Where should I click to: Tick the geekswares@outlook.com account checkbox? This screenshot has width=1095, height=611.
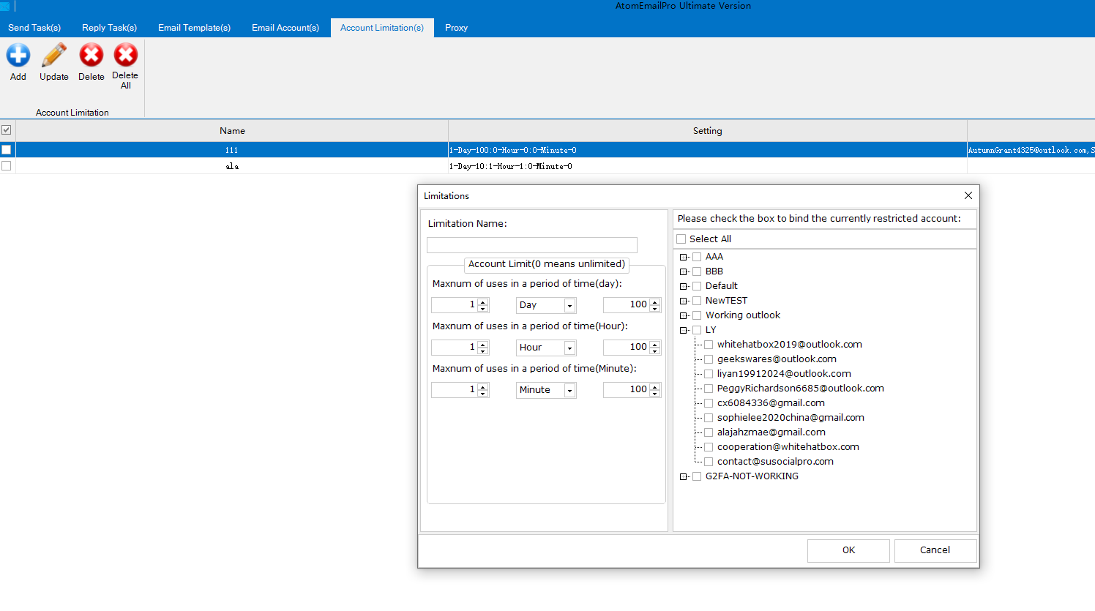pyautogui.click(x=709, y=359)
